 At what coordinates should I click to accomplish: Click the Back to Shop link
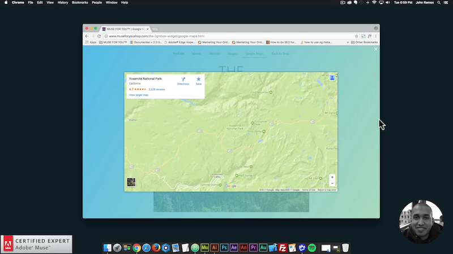(x=280, y=54)
